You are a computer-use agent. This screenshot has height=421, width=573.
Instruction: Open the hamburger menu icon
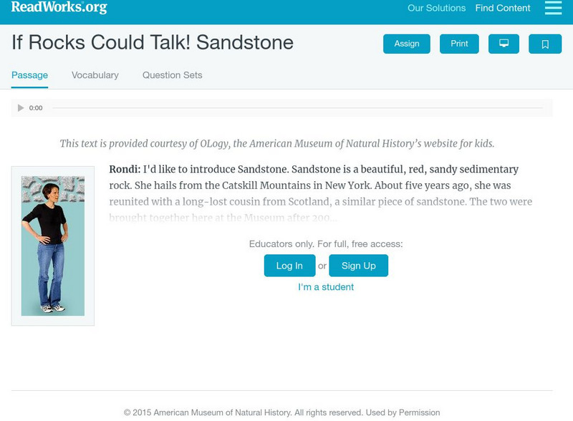point(553,8)
